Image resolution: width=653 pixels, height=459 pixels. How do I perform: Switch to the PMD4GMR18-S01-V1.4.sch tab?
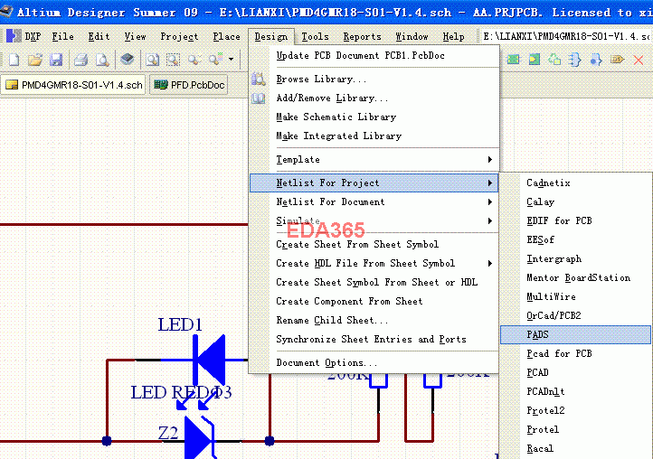coord(73,85)
